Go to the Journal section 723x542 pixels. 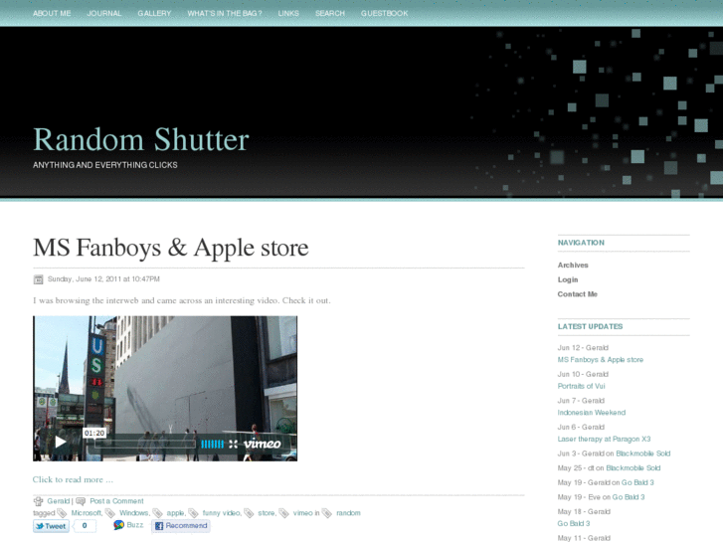pyautogui.click(x=104, y=13)
